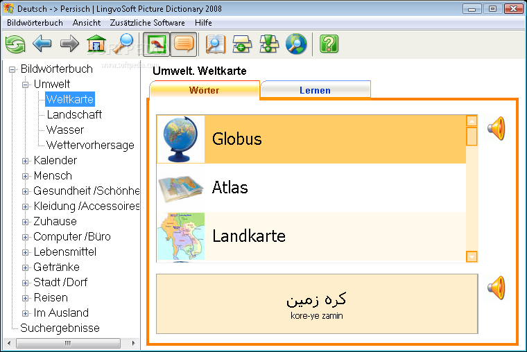Select the Atlas word entry
Viewport: 527px width, 352px height.
tap(311, 188)
